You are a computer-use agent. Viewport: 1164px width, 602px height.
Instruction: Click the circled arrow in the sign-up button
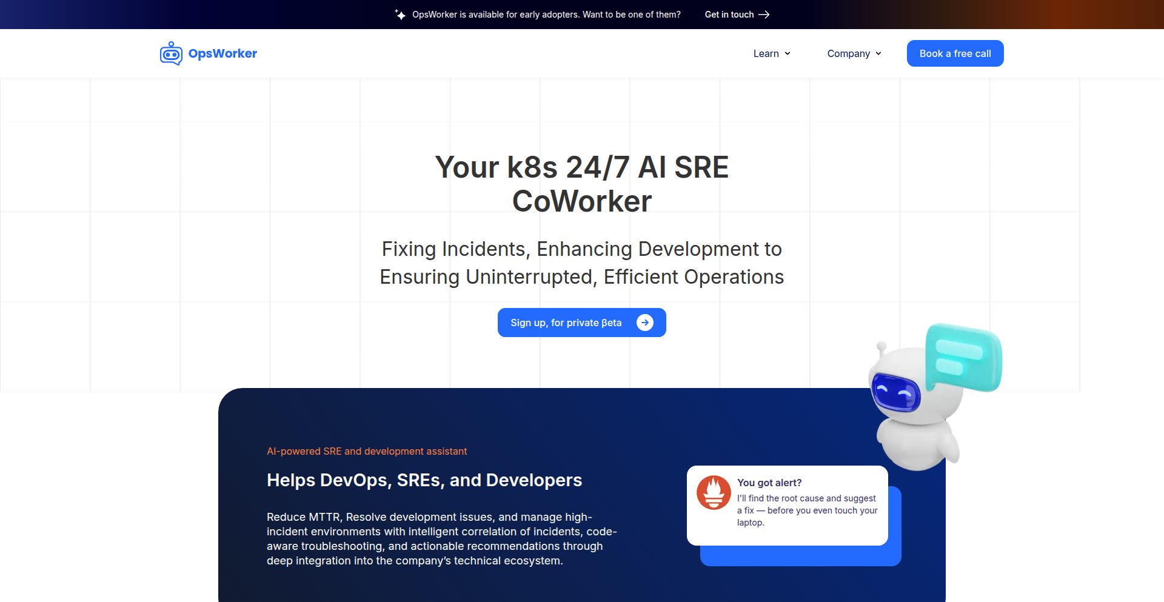645,323
